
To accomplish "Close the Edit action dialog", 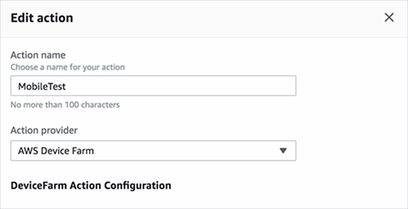I will pyautogui.click(x=389, y=18).
